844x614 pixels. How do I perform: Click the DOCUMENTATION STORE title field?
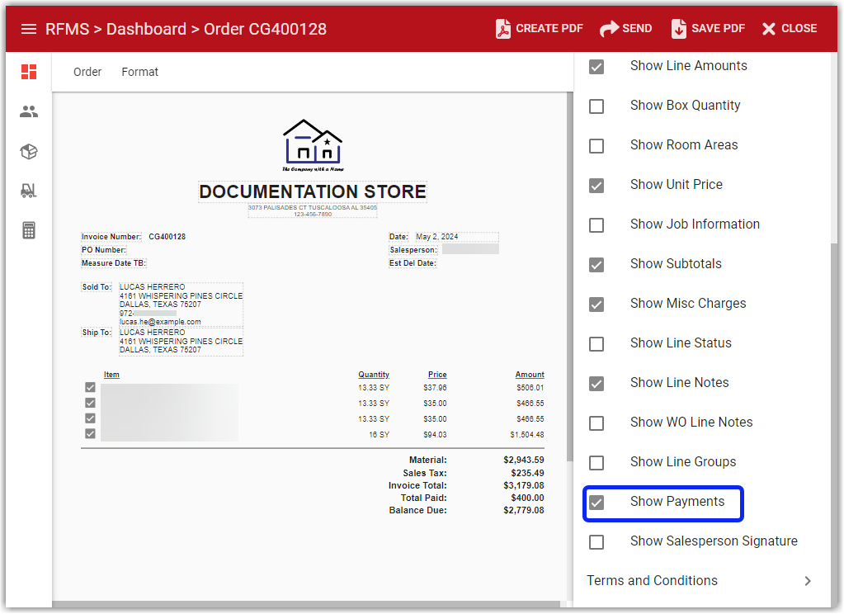tap(313, 191)
